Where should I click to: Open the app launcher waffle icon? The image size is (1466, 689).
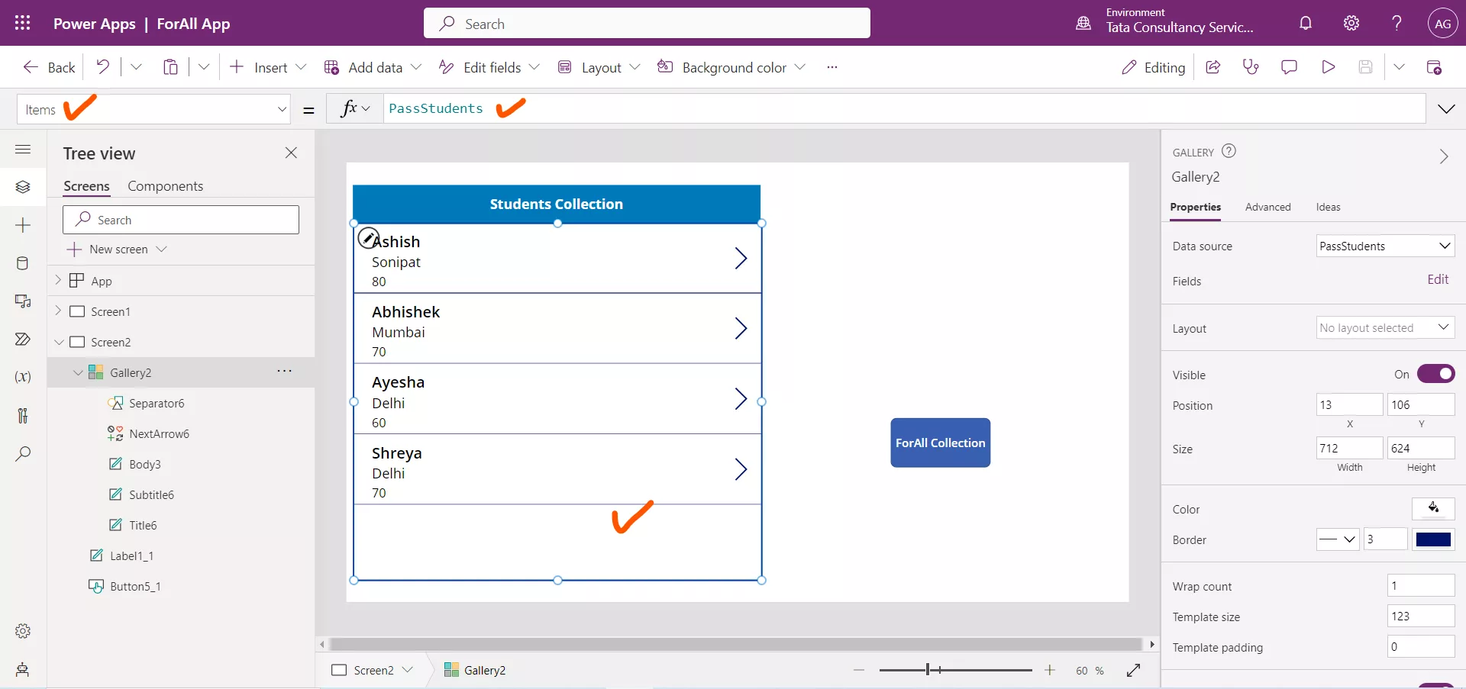(23, 23)
